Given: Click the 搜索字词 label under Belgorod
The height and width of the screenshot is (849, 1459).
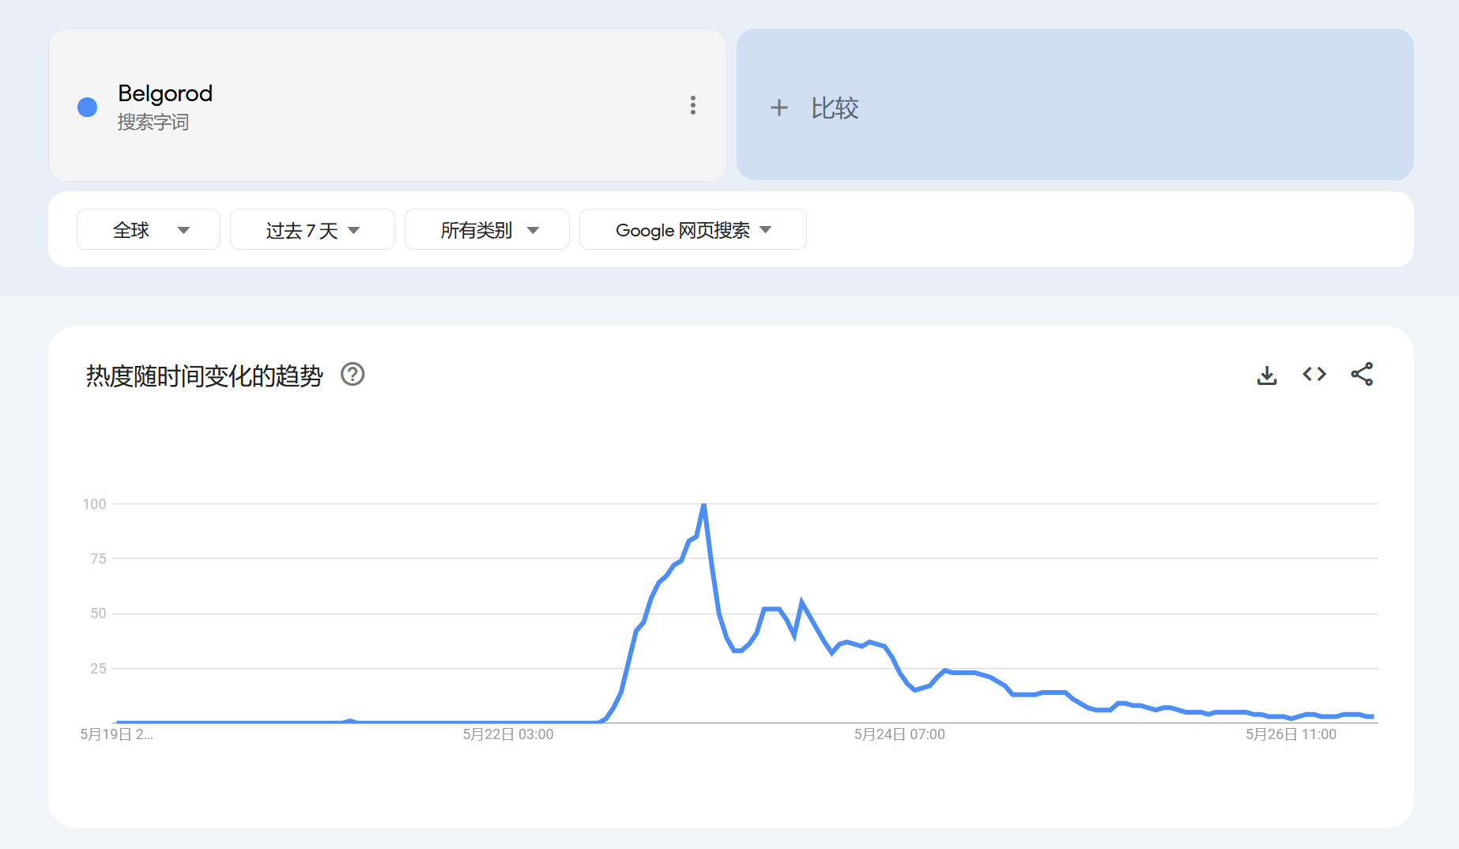Looking at the screenshot, I should [x=153, y=123].
